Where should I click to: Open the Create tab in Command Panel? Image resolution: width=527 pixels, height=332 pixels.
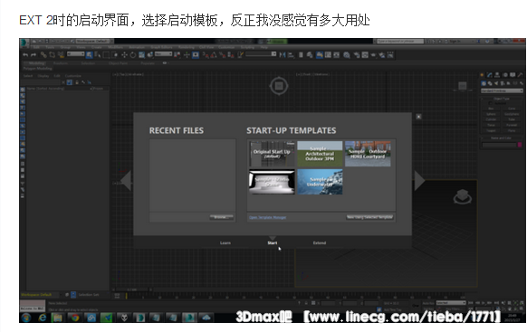(483, 75)
